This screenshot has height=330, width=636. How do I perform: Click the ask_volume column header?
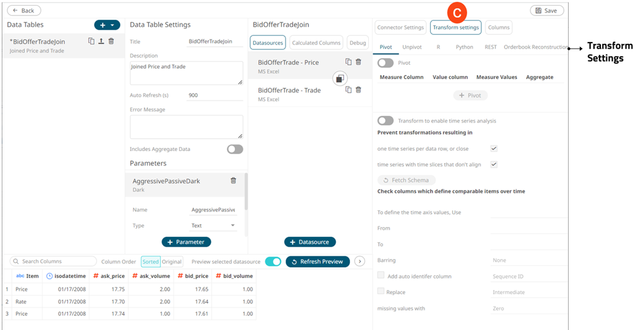[x=151, y=276]
